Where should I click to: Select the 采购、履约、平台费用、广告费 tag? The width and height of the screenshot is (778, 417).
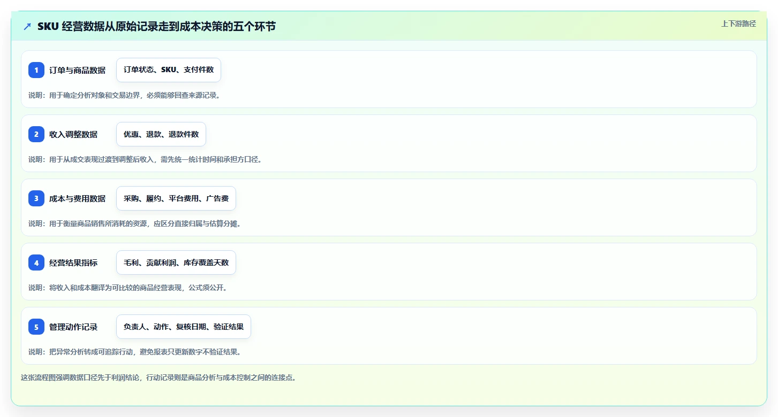click(176, 198)
